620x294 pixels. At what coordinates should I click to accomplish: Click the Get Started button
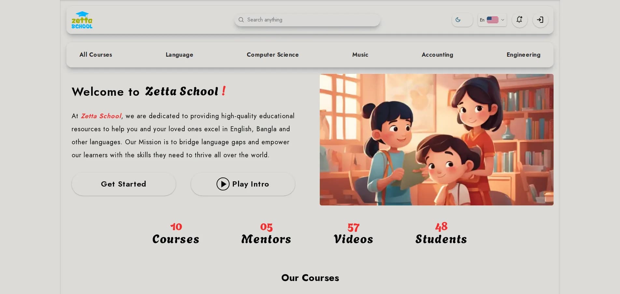pos(124,184)
